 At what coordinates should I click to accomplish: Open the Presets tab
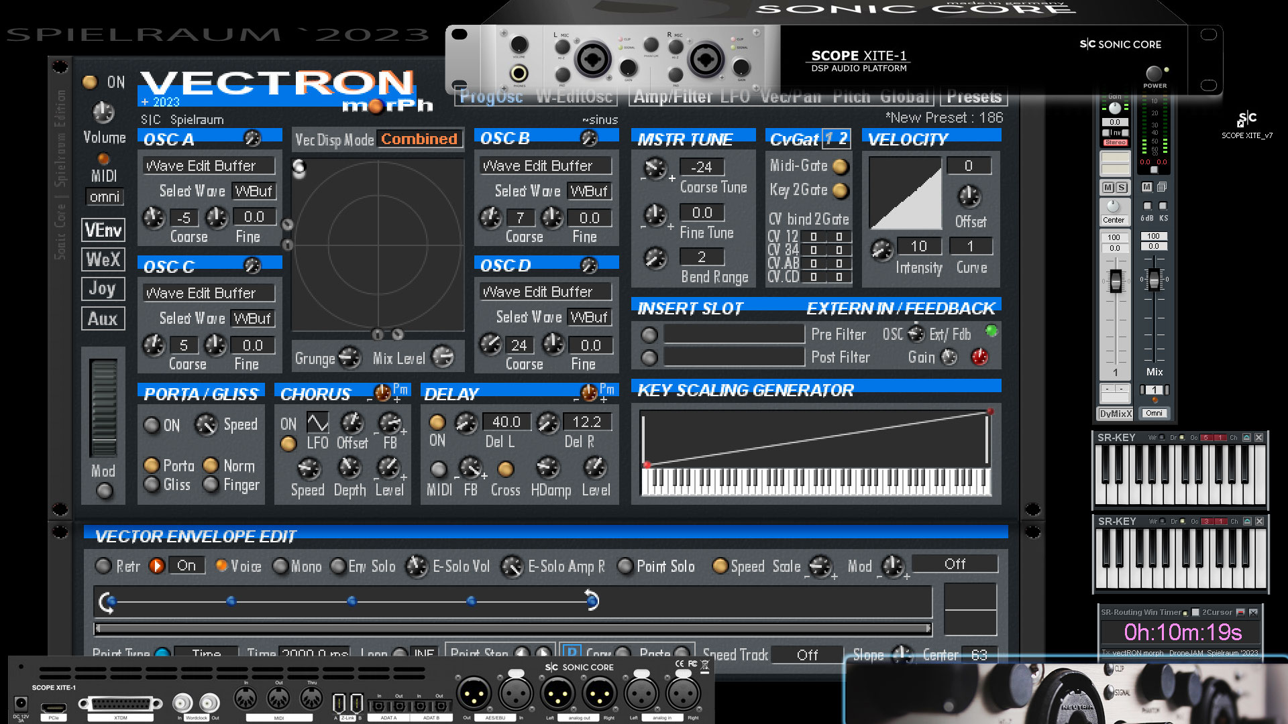[x=974, y=97]
